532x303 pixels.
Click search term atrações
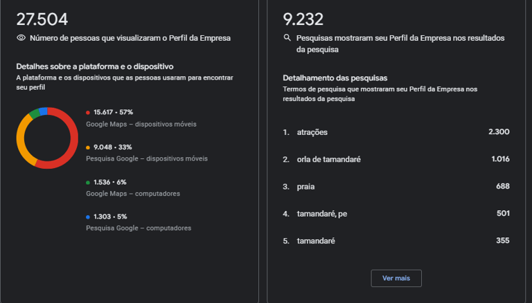point(312,132)
